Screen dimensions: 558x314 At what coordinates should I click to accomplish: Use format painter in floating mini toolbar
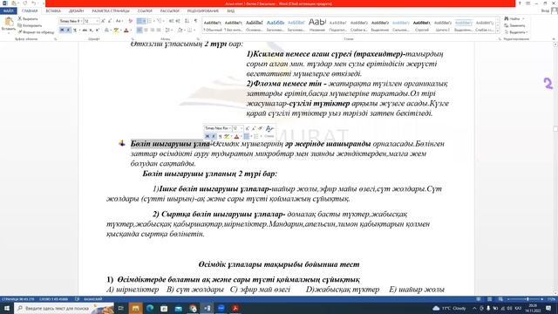click(x=261, y=128)
